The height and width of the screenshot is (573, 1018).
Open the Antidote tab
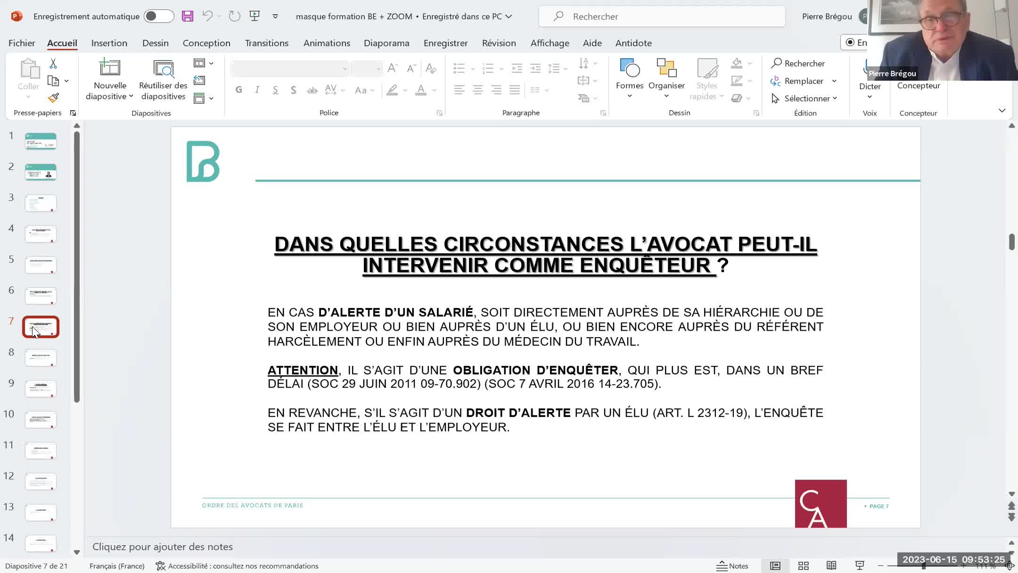pyautogui.click(x=633, y=43)
